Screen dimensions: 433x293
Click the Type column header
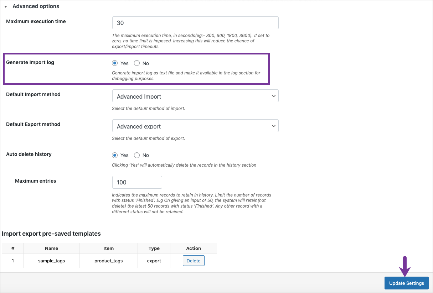154,248
